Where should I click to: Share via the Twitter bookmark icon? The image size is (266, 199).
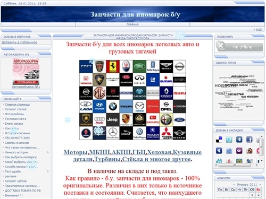point(229,140)
